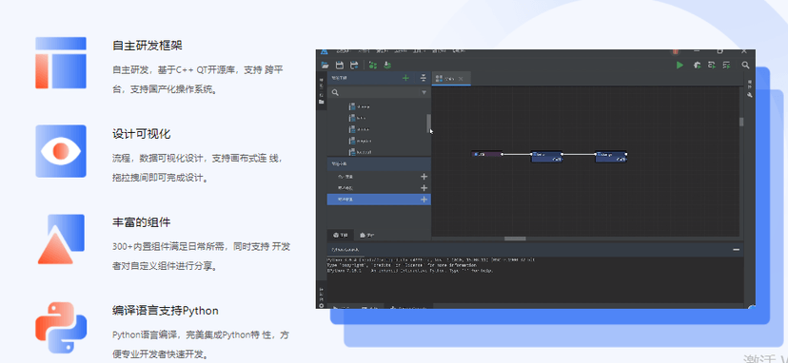Expand the first variable row plus button
The height and width of the screenshot is (363, 788).
pyautogui.click(x=424, y=176)
